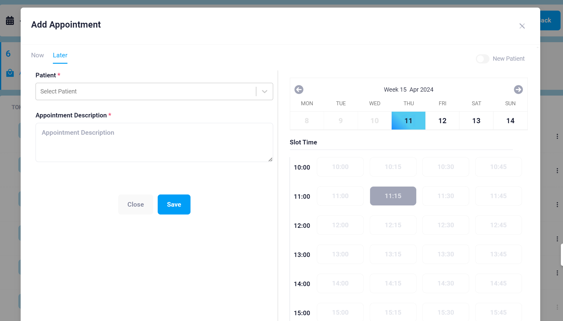
Task: Choose the 12:45 time slot
Action: click(499, 225)
